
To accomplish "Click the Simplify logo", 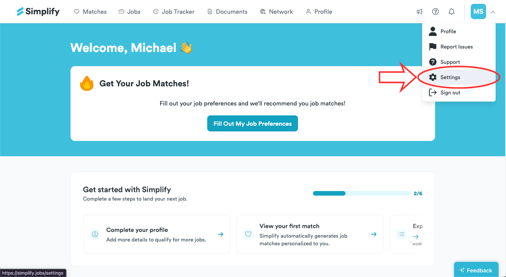I will click(38, 11).
